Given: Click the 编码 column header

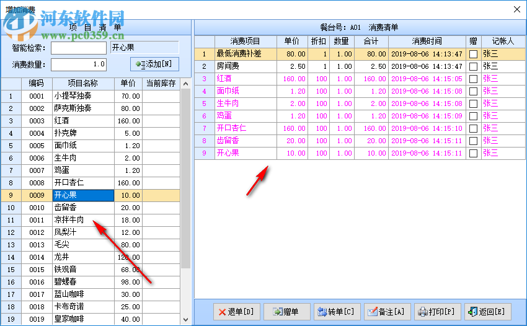Looking at the screenshot, I should (x=37, y=84).
